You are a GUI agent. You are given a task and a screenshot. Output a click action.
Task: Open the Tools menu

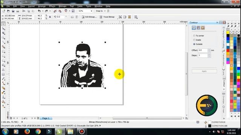pyautogui.click(x=88, y=6)
